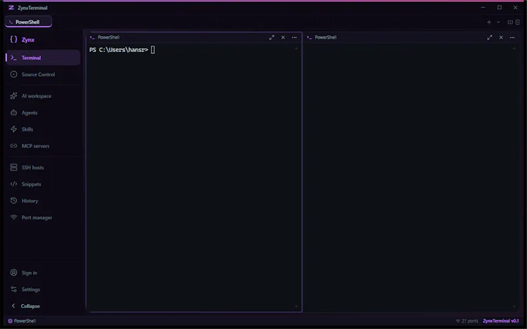527x329 pixels.
Task: Go to the Agents section
Action: pos(43,113)
